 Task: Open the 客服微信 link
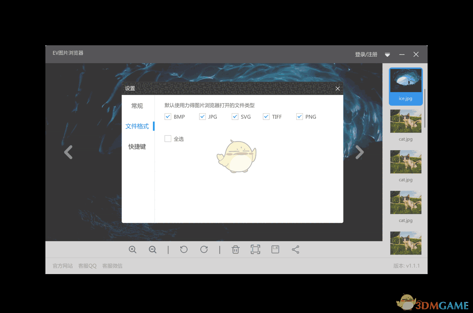[x=112, y=266]
